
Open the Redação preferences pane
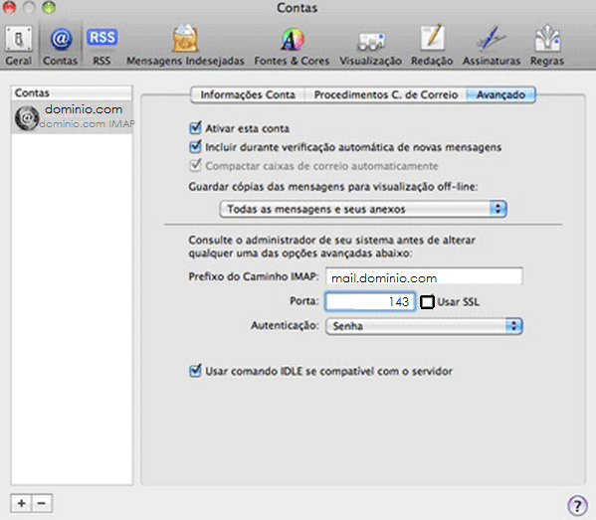click(x=432, y=45)
